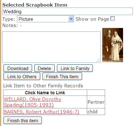135x126 pixels.
Task: Click the Show on Page label
Action: click(93, 19)
